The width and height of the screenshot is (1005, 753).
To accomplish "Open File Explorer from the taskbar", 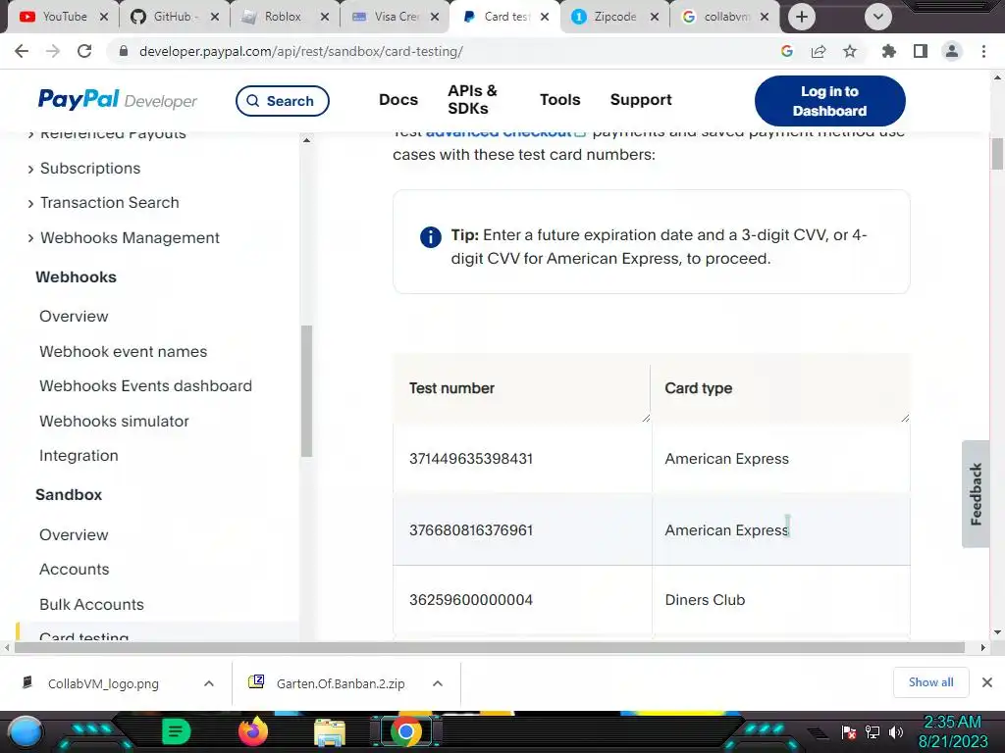I will (x=330, y=732).
